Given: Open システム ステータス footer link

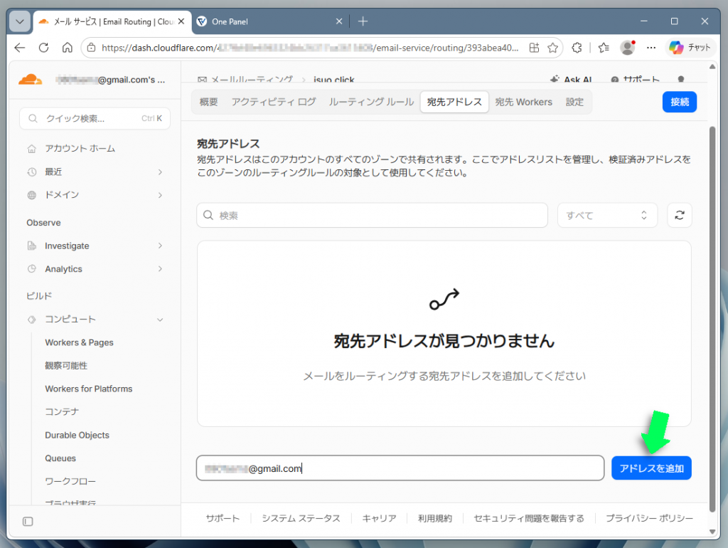Looking at the screenshot, I should (301, 518).
